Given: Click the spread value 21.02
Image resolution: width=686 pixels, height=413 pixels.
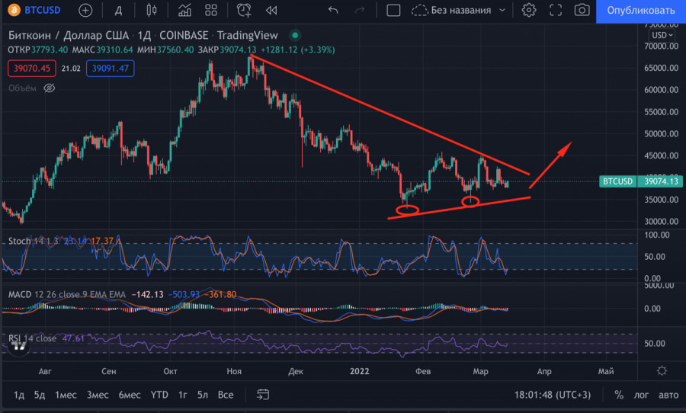Looking at the screenshot, I should (x=71, y=69).
